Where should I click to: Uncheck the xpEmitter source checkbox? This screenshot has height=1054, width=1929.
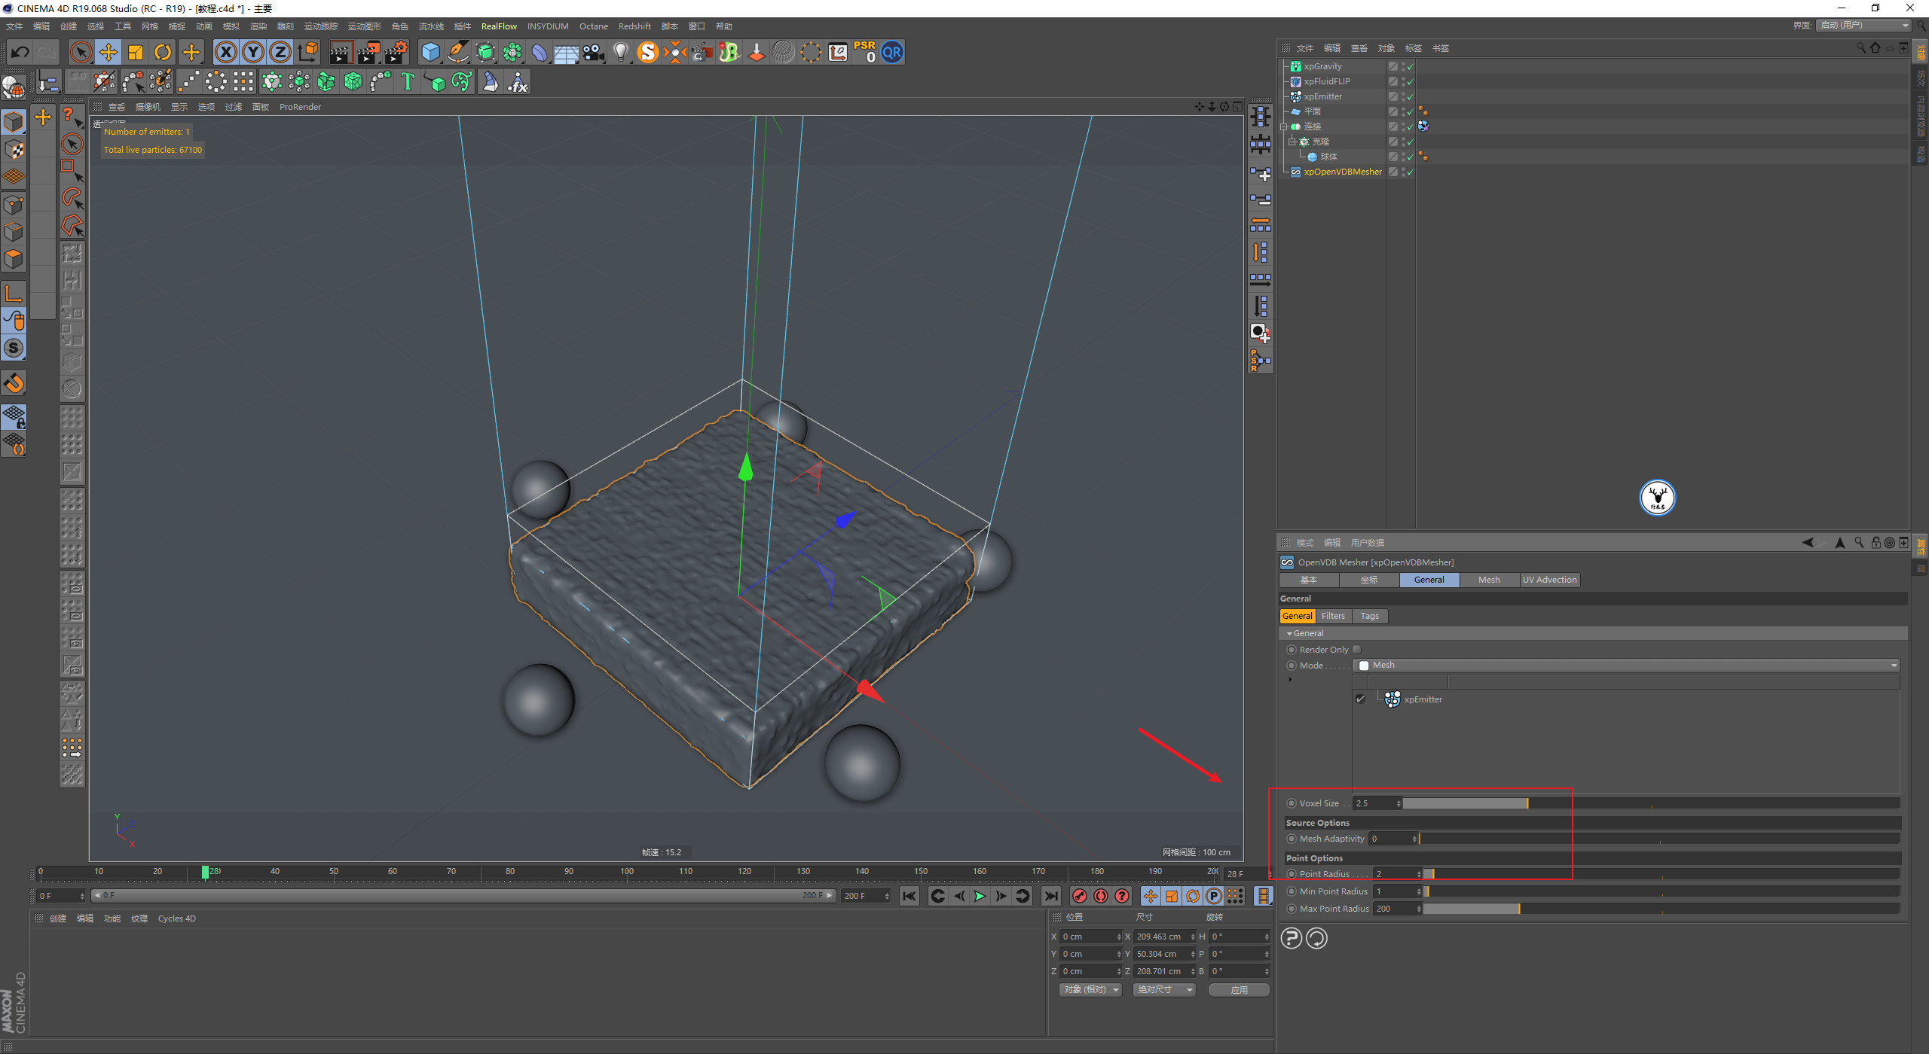(x=1360, y=699)
